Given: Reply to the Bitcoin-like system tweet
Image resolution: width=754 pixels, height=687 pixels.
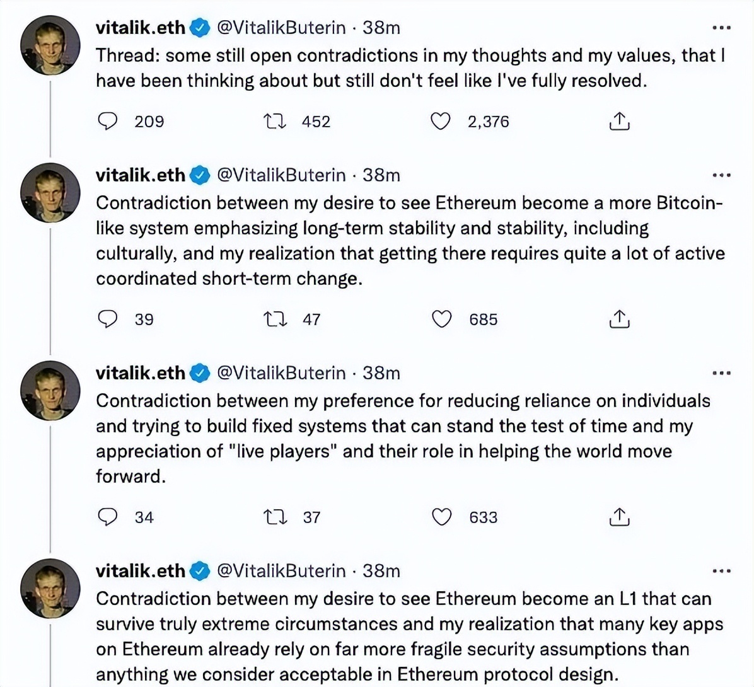Looking at the screenshot, I should click(x=108, y=319).
